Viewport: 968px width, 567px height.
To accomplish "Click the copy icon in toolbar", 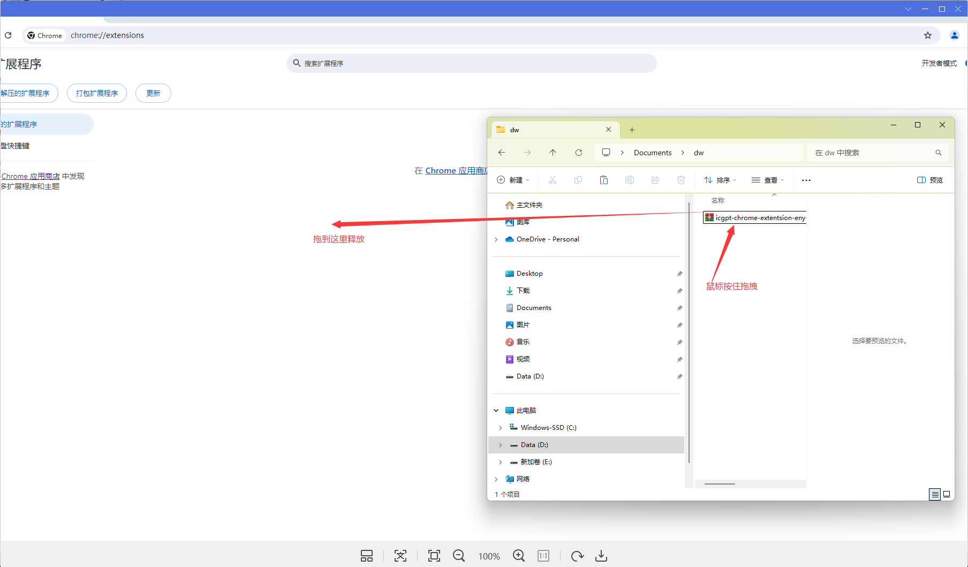I will 578,180.
